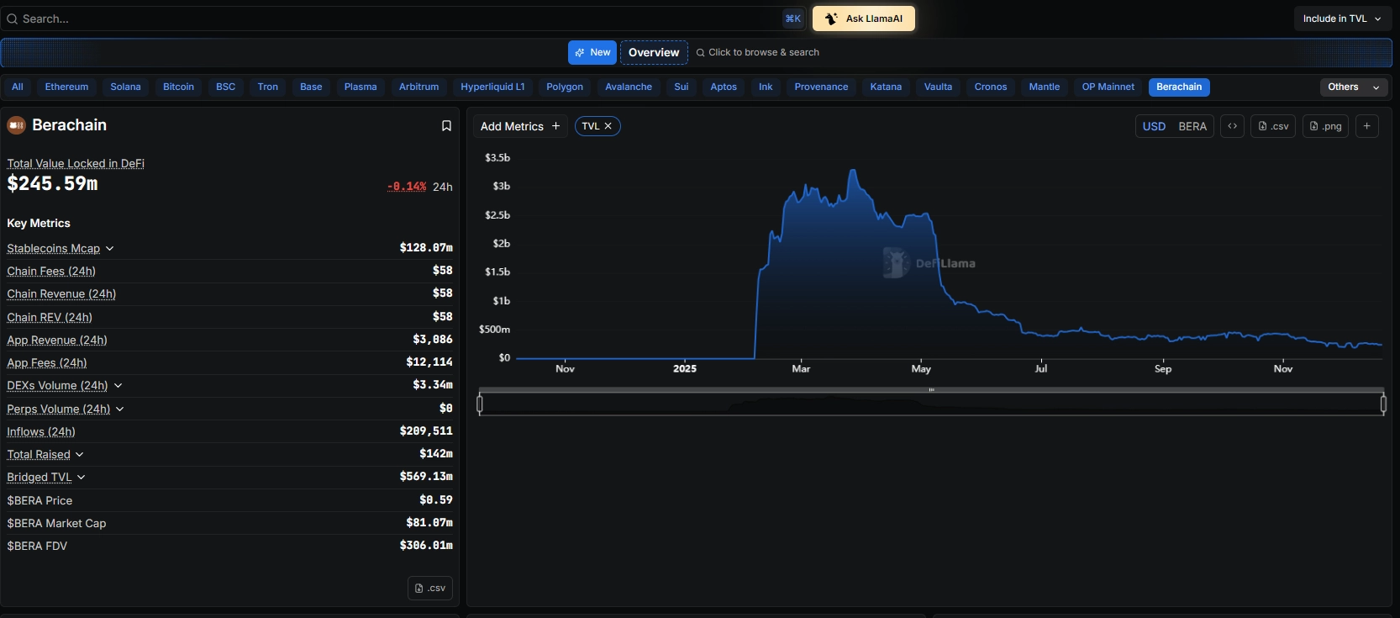This screenshot has height=618, width=1400.
Task: Grab the left chart range slider handle
Action: (x=480, y=404)
